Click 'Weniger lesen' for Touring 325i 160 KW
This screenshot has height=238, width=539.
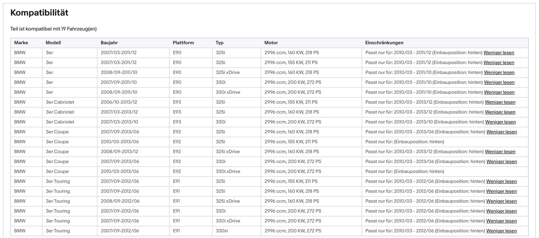501,191
